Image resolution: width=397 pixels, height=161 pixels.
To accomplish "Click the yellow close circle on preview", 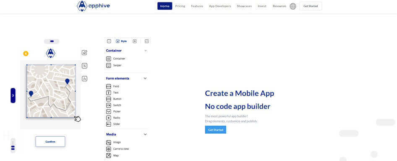I will coord(26,54).
